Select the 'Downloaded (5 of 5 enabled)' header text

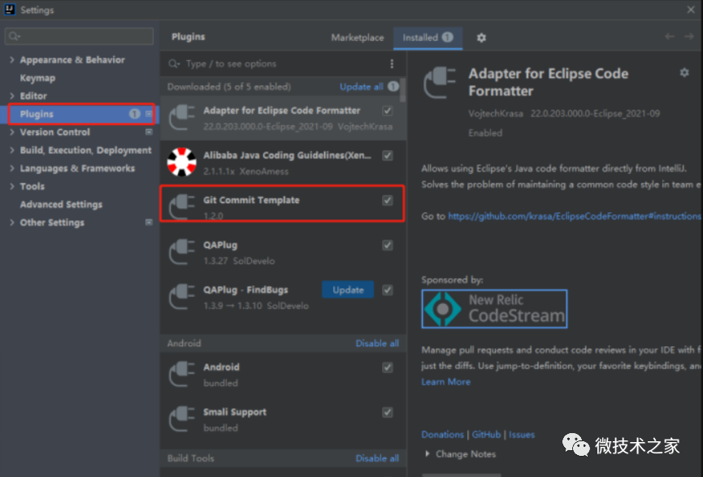tap(229, 87)
